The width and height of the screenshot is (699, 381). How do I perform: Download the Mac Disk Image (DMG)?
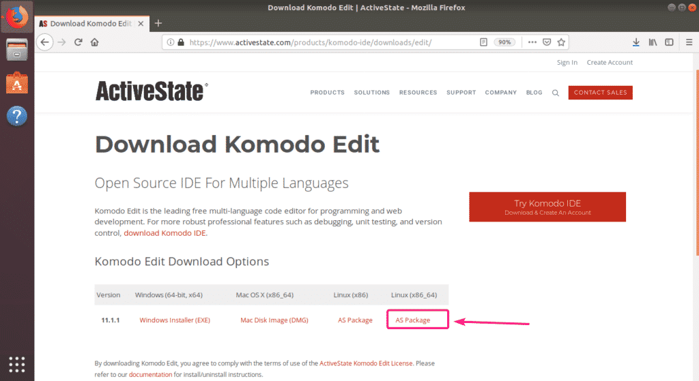click(x=274, y=320)
